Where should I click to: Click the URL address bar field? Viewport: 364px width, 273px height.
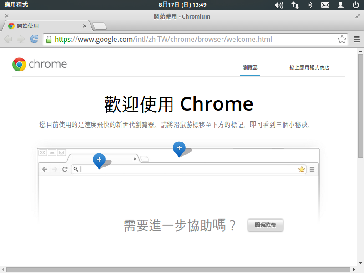click(x=195, y=40)
